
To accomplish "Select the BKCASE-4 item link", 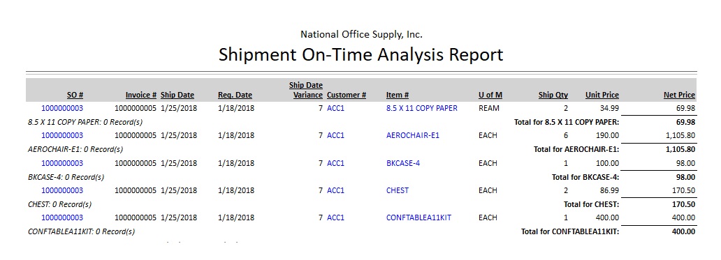I will click(403, 163).
